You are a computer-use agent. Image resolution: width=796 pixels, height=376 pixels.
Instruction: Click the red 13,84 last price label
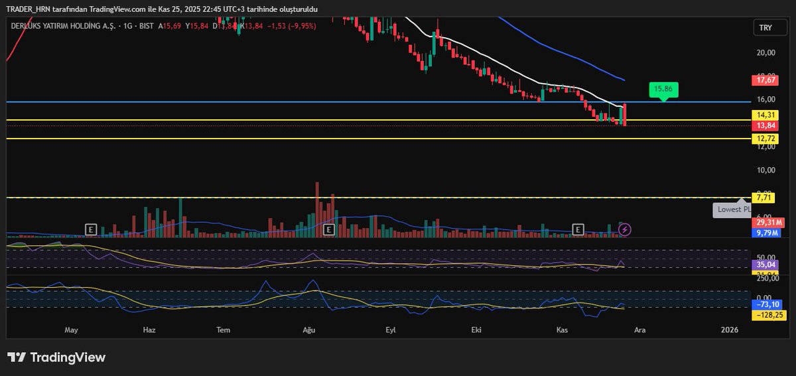tap(766, 125)
